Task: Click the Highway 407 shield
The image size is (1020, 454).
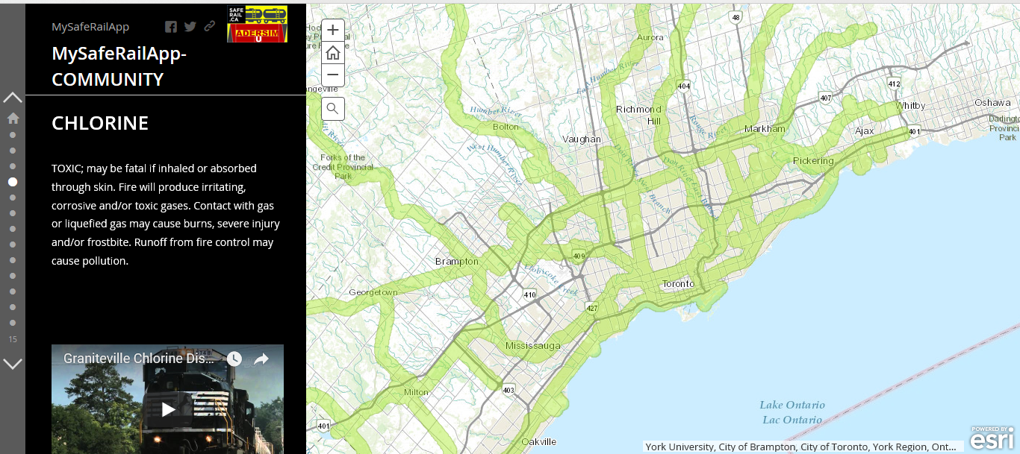Action: coord(825,98)
